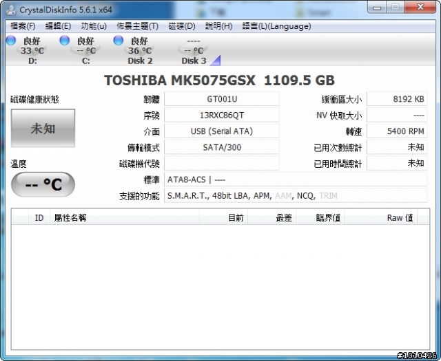Click the ID column header
The width and height of the screenshot is (441, 361).
point(39,217)
